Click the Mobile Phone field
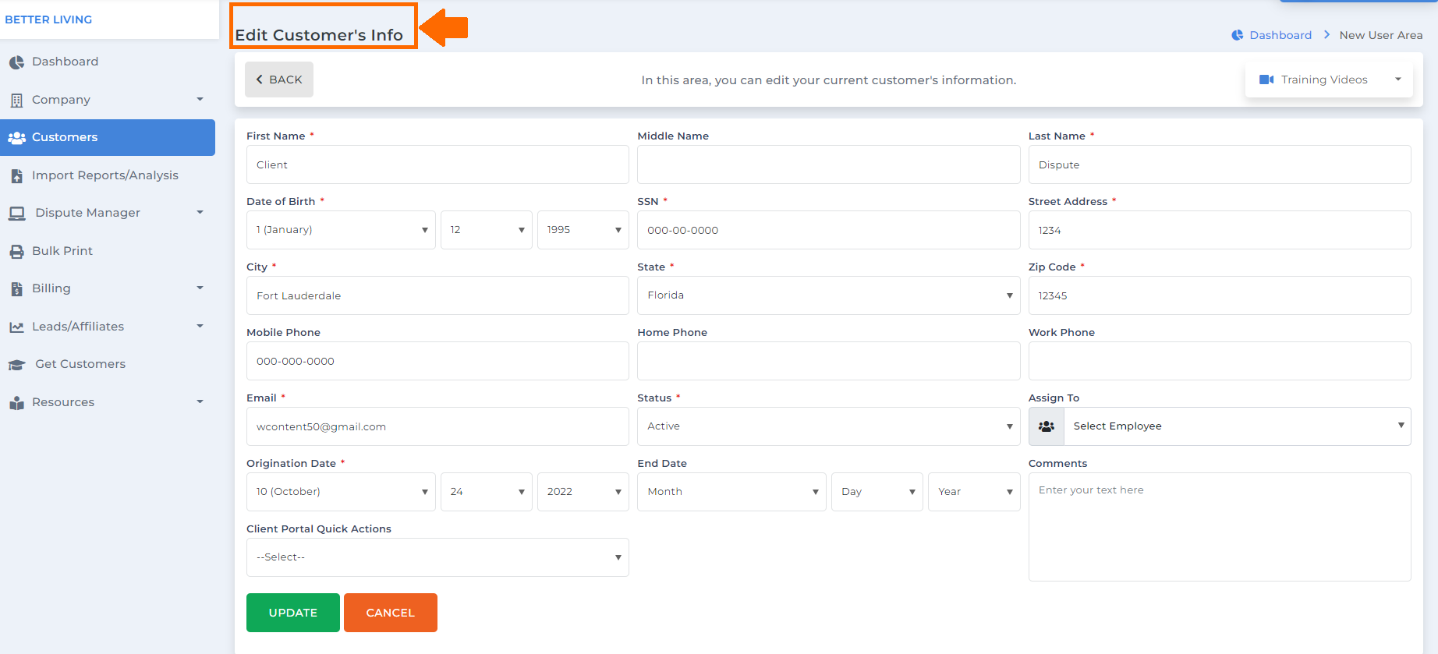This screenshot has height=654, width=1438. click(x=437, y=361)
